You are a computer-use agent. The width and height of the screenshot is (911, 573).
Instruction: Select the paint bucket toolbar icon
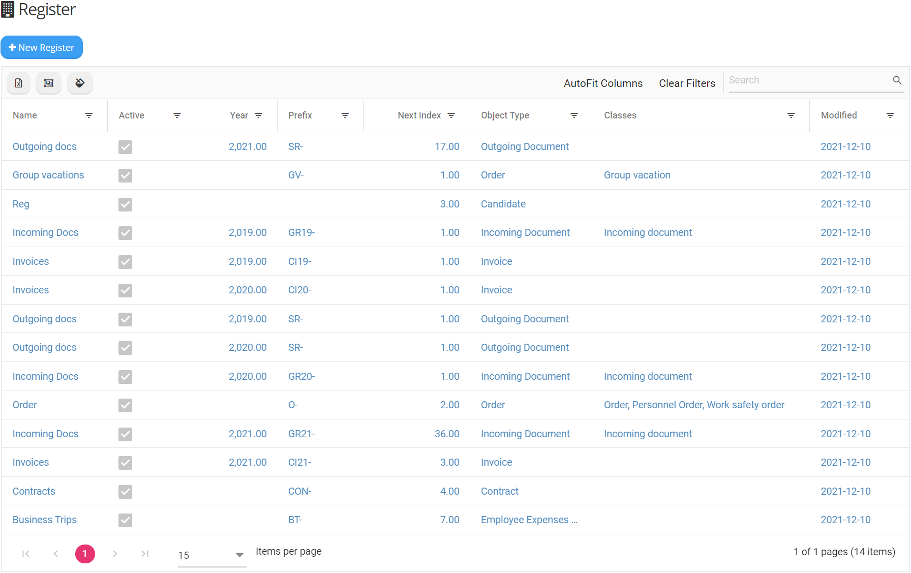pyautogui.click(x=80, y=83)
